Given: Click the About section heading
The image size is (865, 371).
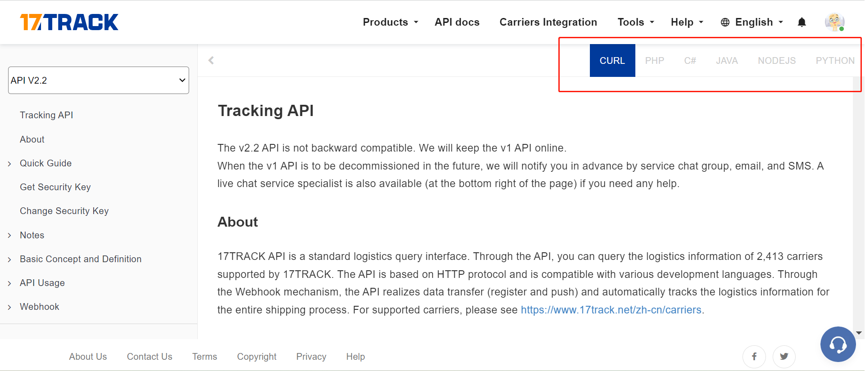Looking at the screenshot, I should [x=238, y=222].
